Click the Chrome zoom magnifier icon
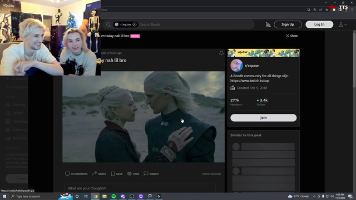 pyautogui.click(x=315, y=10)
